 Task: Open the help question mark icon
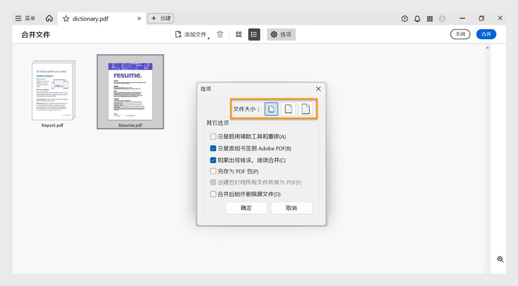coord(404,18)
